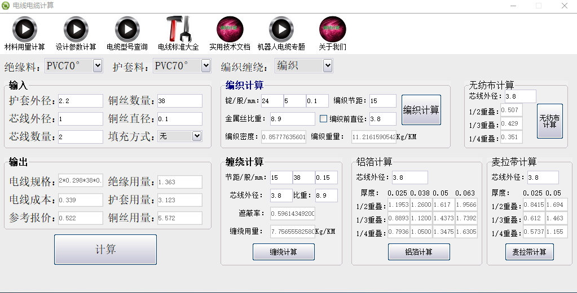Click the 麦拉带计算 button
Image resolution: width=577 pixels, height=293 pixels.
coord(529,252)
